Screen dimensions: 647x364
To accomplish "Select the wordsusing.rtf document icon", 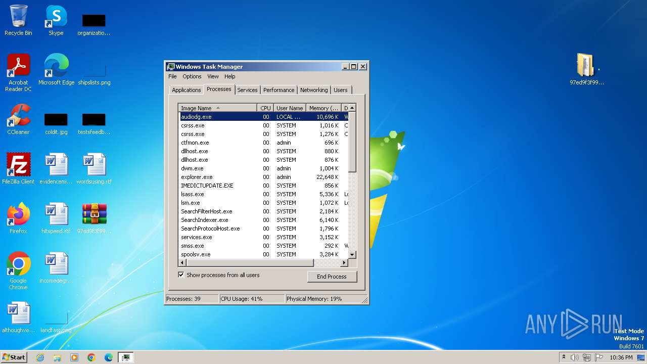I will click(x=94, y=169).
